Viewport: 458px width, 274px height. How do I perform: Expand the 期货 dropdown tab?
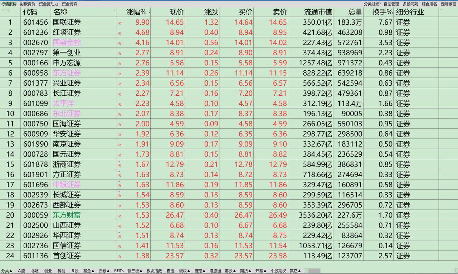[246, 271]
